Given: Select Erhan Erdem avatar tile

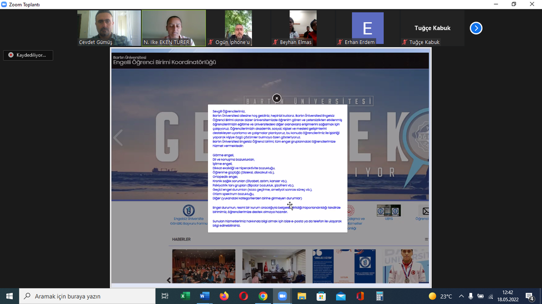Looking at the screenshot, I should point(367,28).
